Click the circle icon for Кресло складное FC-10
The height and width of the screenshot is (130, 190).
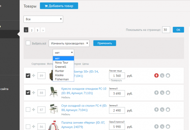tap(168, 93)
